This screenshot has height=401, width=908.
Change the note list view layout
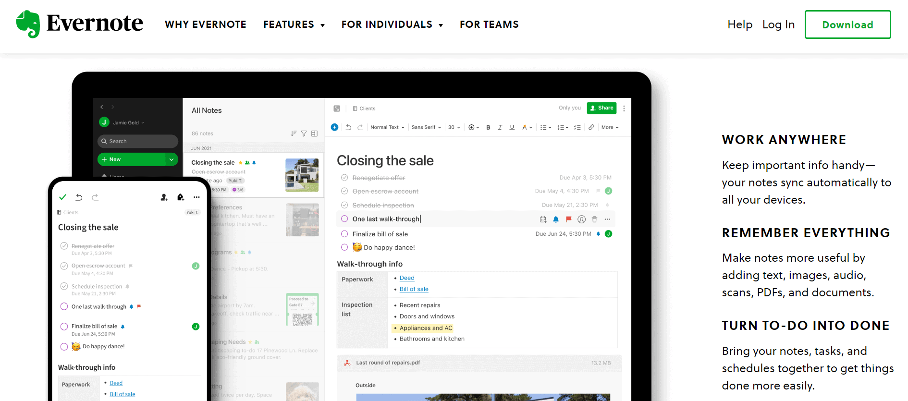point(315,134)
